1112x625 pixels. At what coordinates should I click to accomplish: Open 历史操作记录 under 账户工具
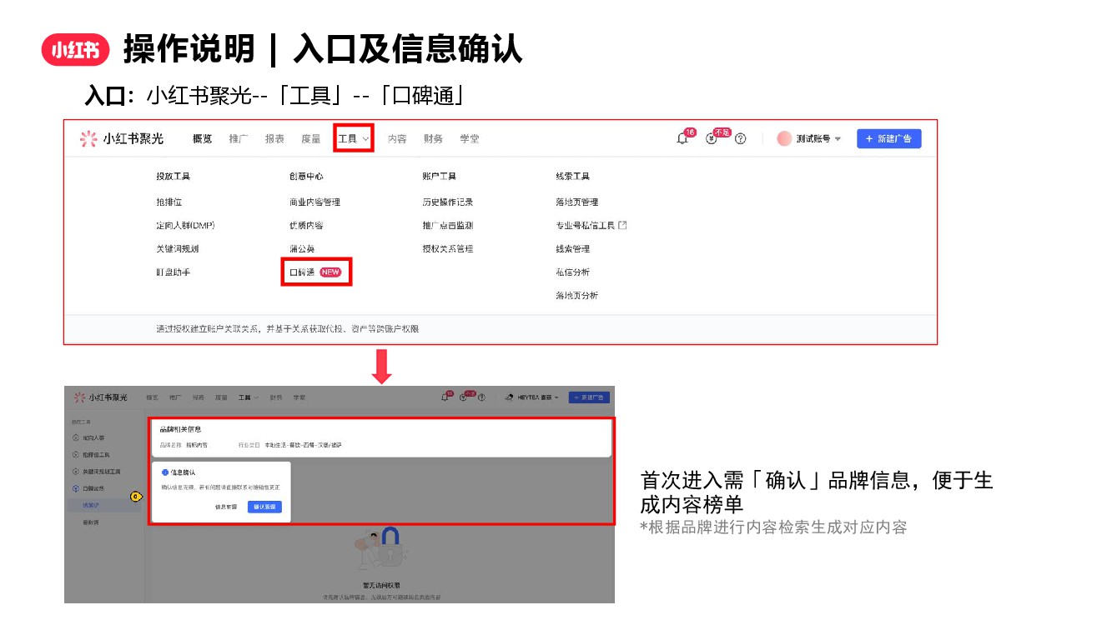coord(447,202)
